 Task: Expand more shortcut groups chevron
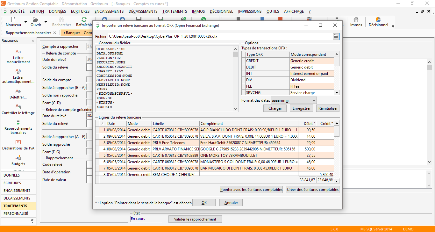(32, 220)
